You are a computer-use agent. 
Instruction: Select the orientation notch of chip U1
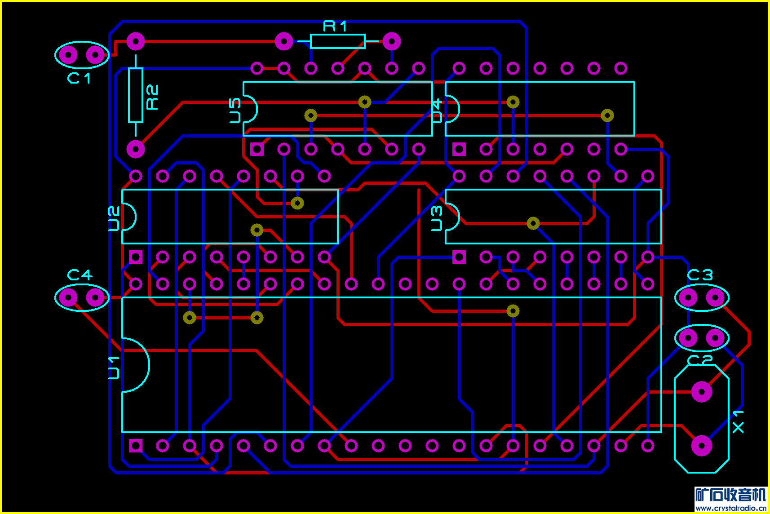tap(136, 365)
